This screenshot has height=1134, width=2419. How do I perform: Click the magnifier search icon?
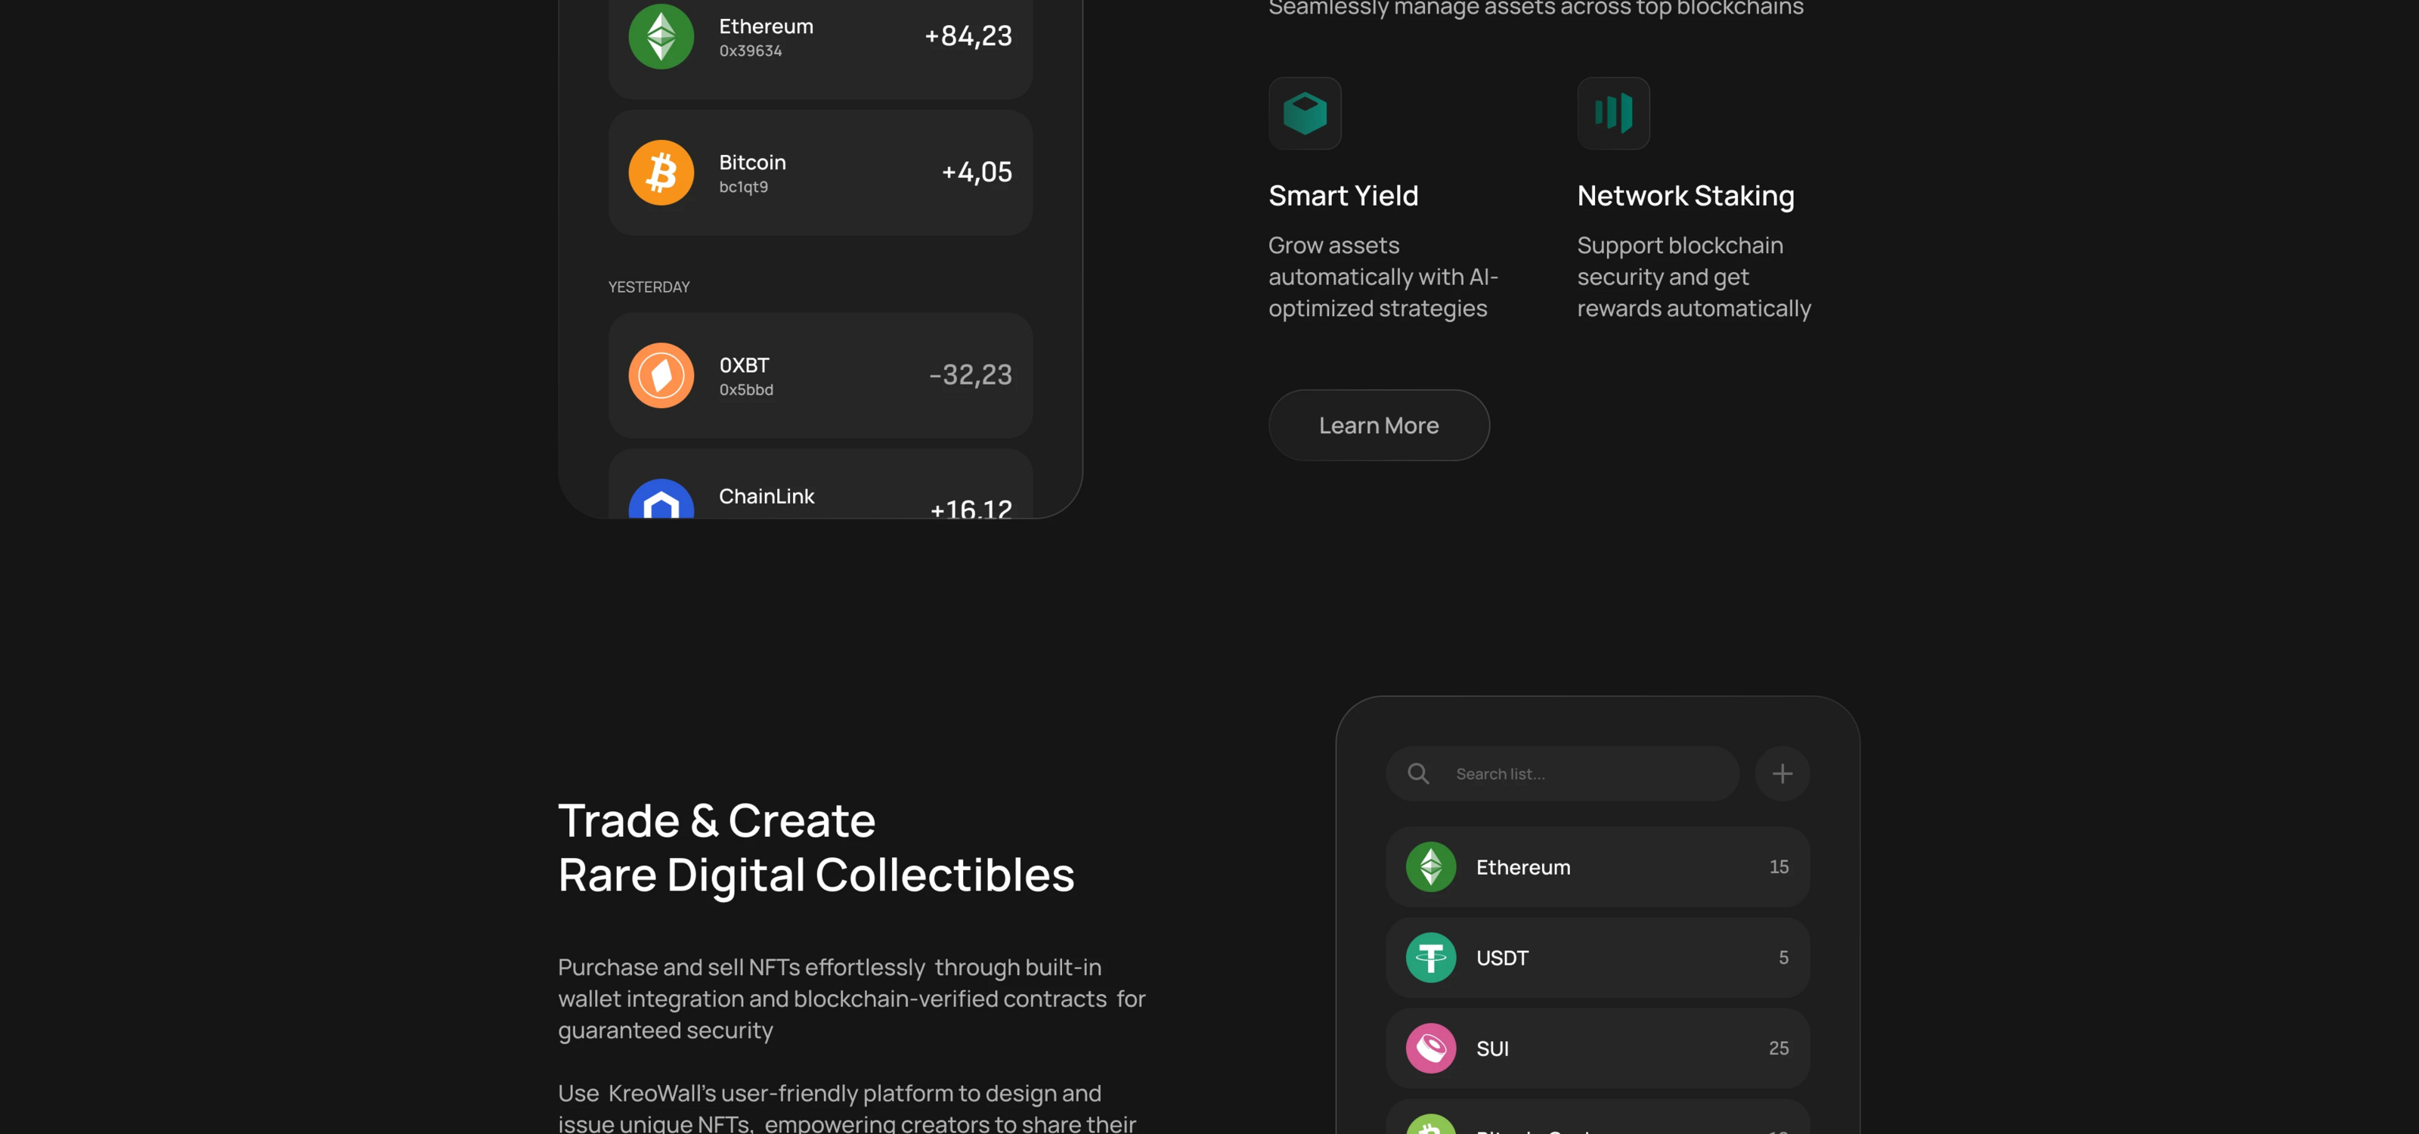[1418, 773]
